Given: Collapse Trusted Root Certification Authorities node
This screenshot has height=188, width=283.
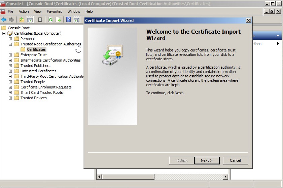Looking at the screenshot, I should pyautogui.click(x=10, y=44).
